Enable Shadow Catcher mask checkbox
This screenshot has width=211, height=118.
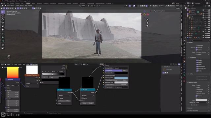point(196,52)
